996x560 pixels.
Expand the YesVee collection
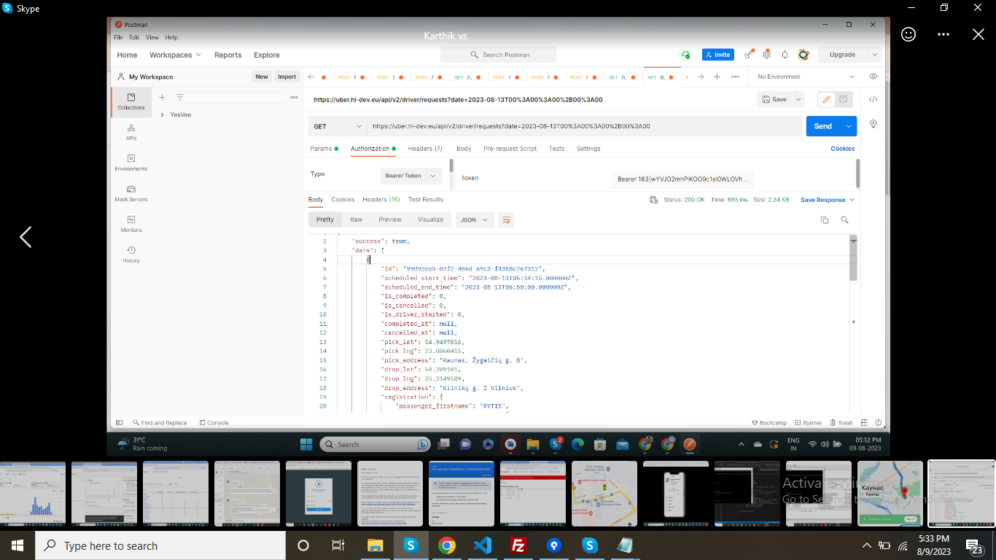162,114
